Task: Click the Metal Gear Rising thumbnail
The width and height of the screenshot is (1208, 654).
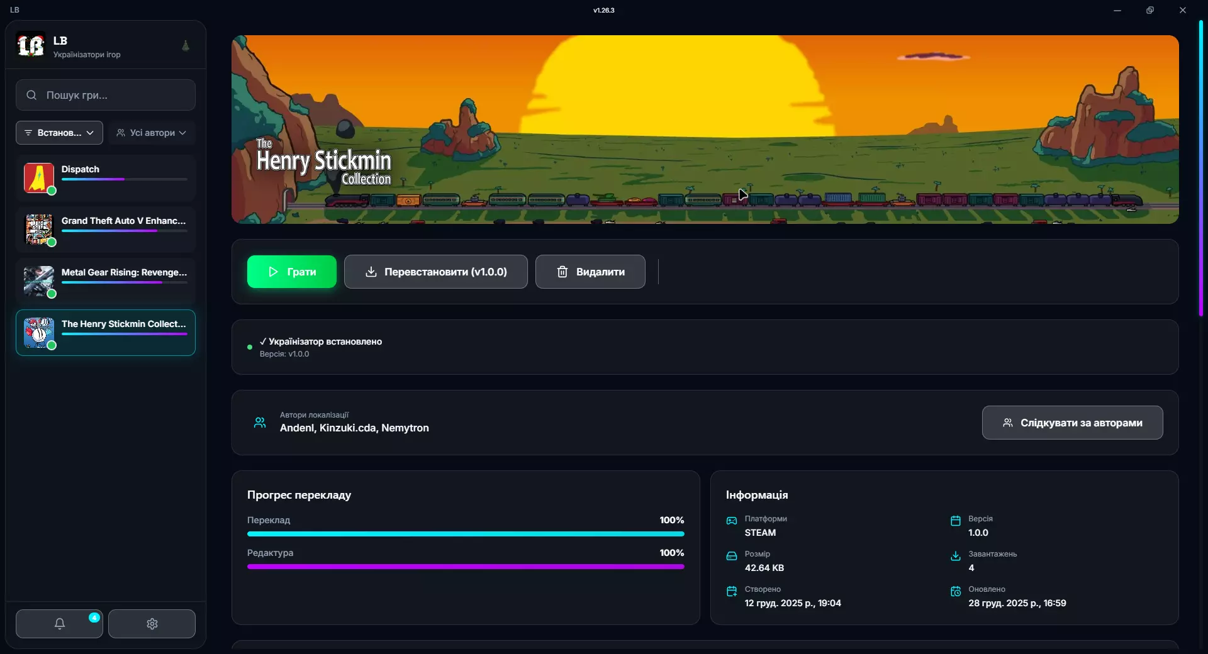Action: [39, 281]
